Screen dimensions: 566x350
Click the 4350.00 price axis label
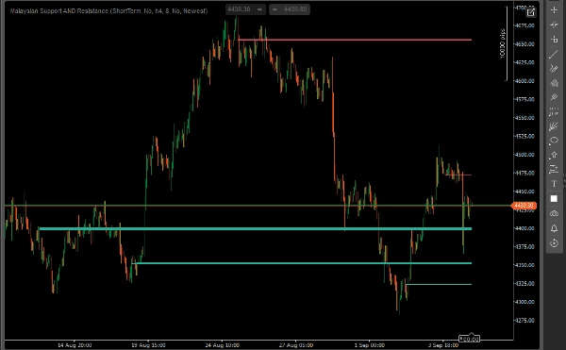tap(525, 265)
